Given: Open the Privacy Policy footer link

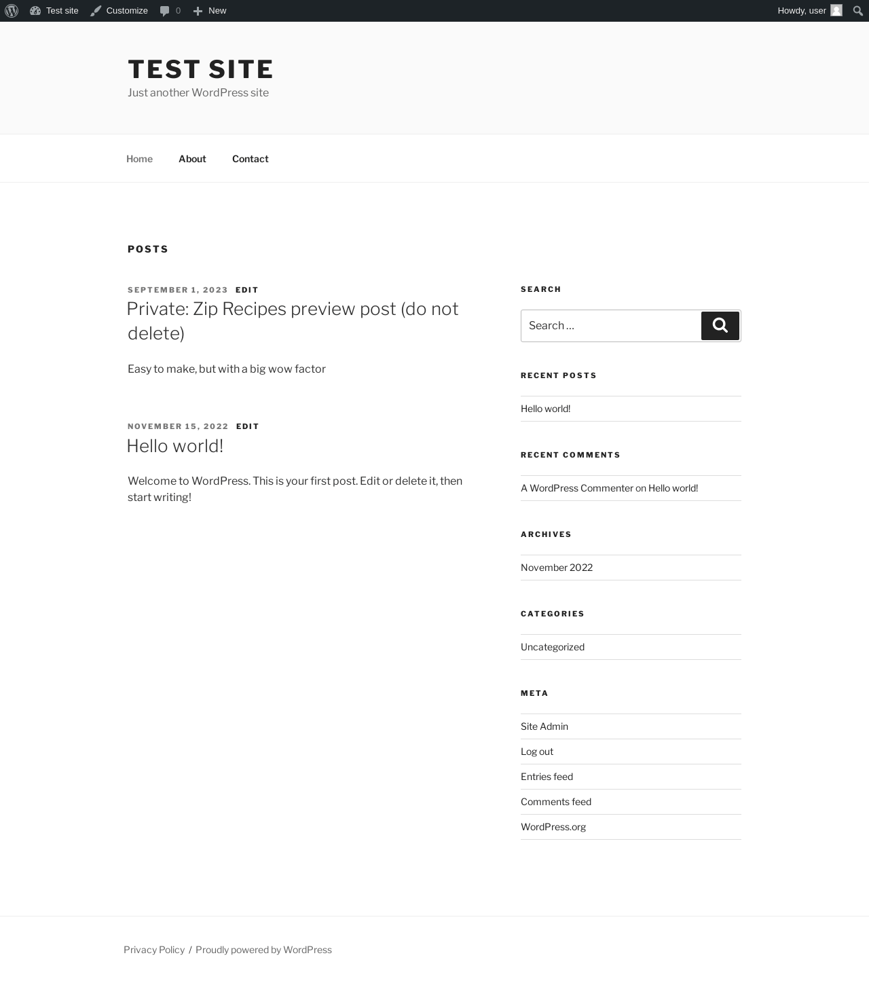Looking at the screenshot, I should [x=154, y=950].
